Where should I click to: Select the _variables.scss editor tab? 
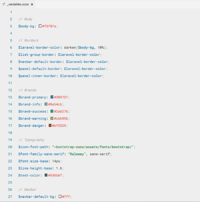tap(18, 4)
